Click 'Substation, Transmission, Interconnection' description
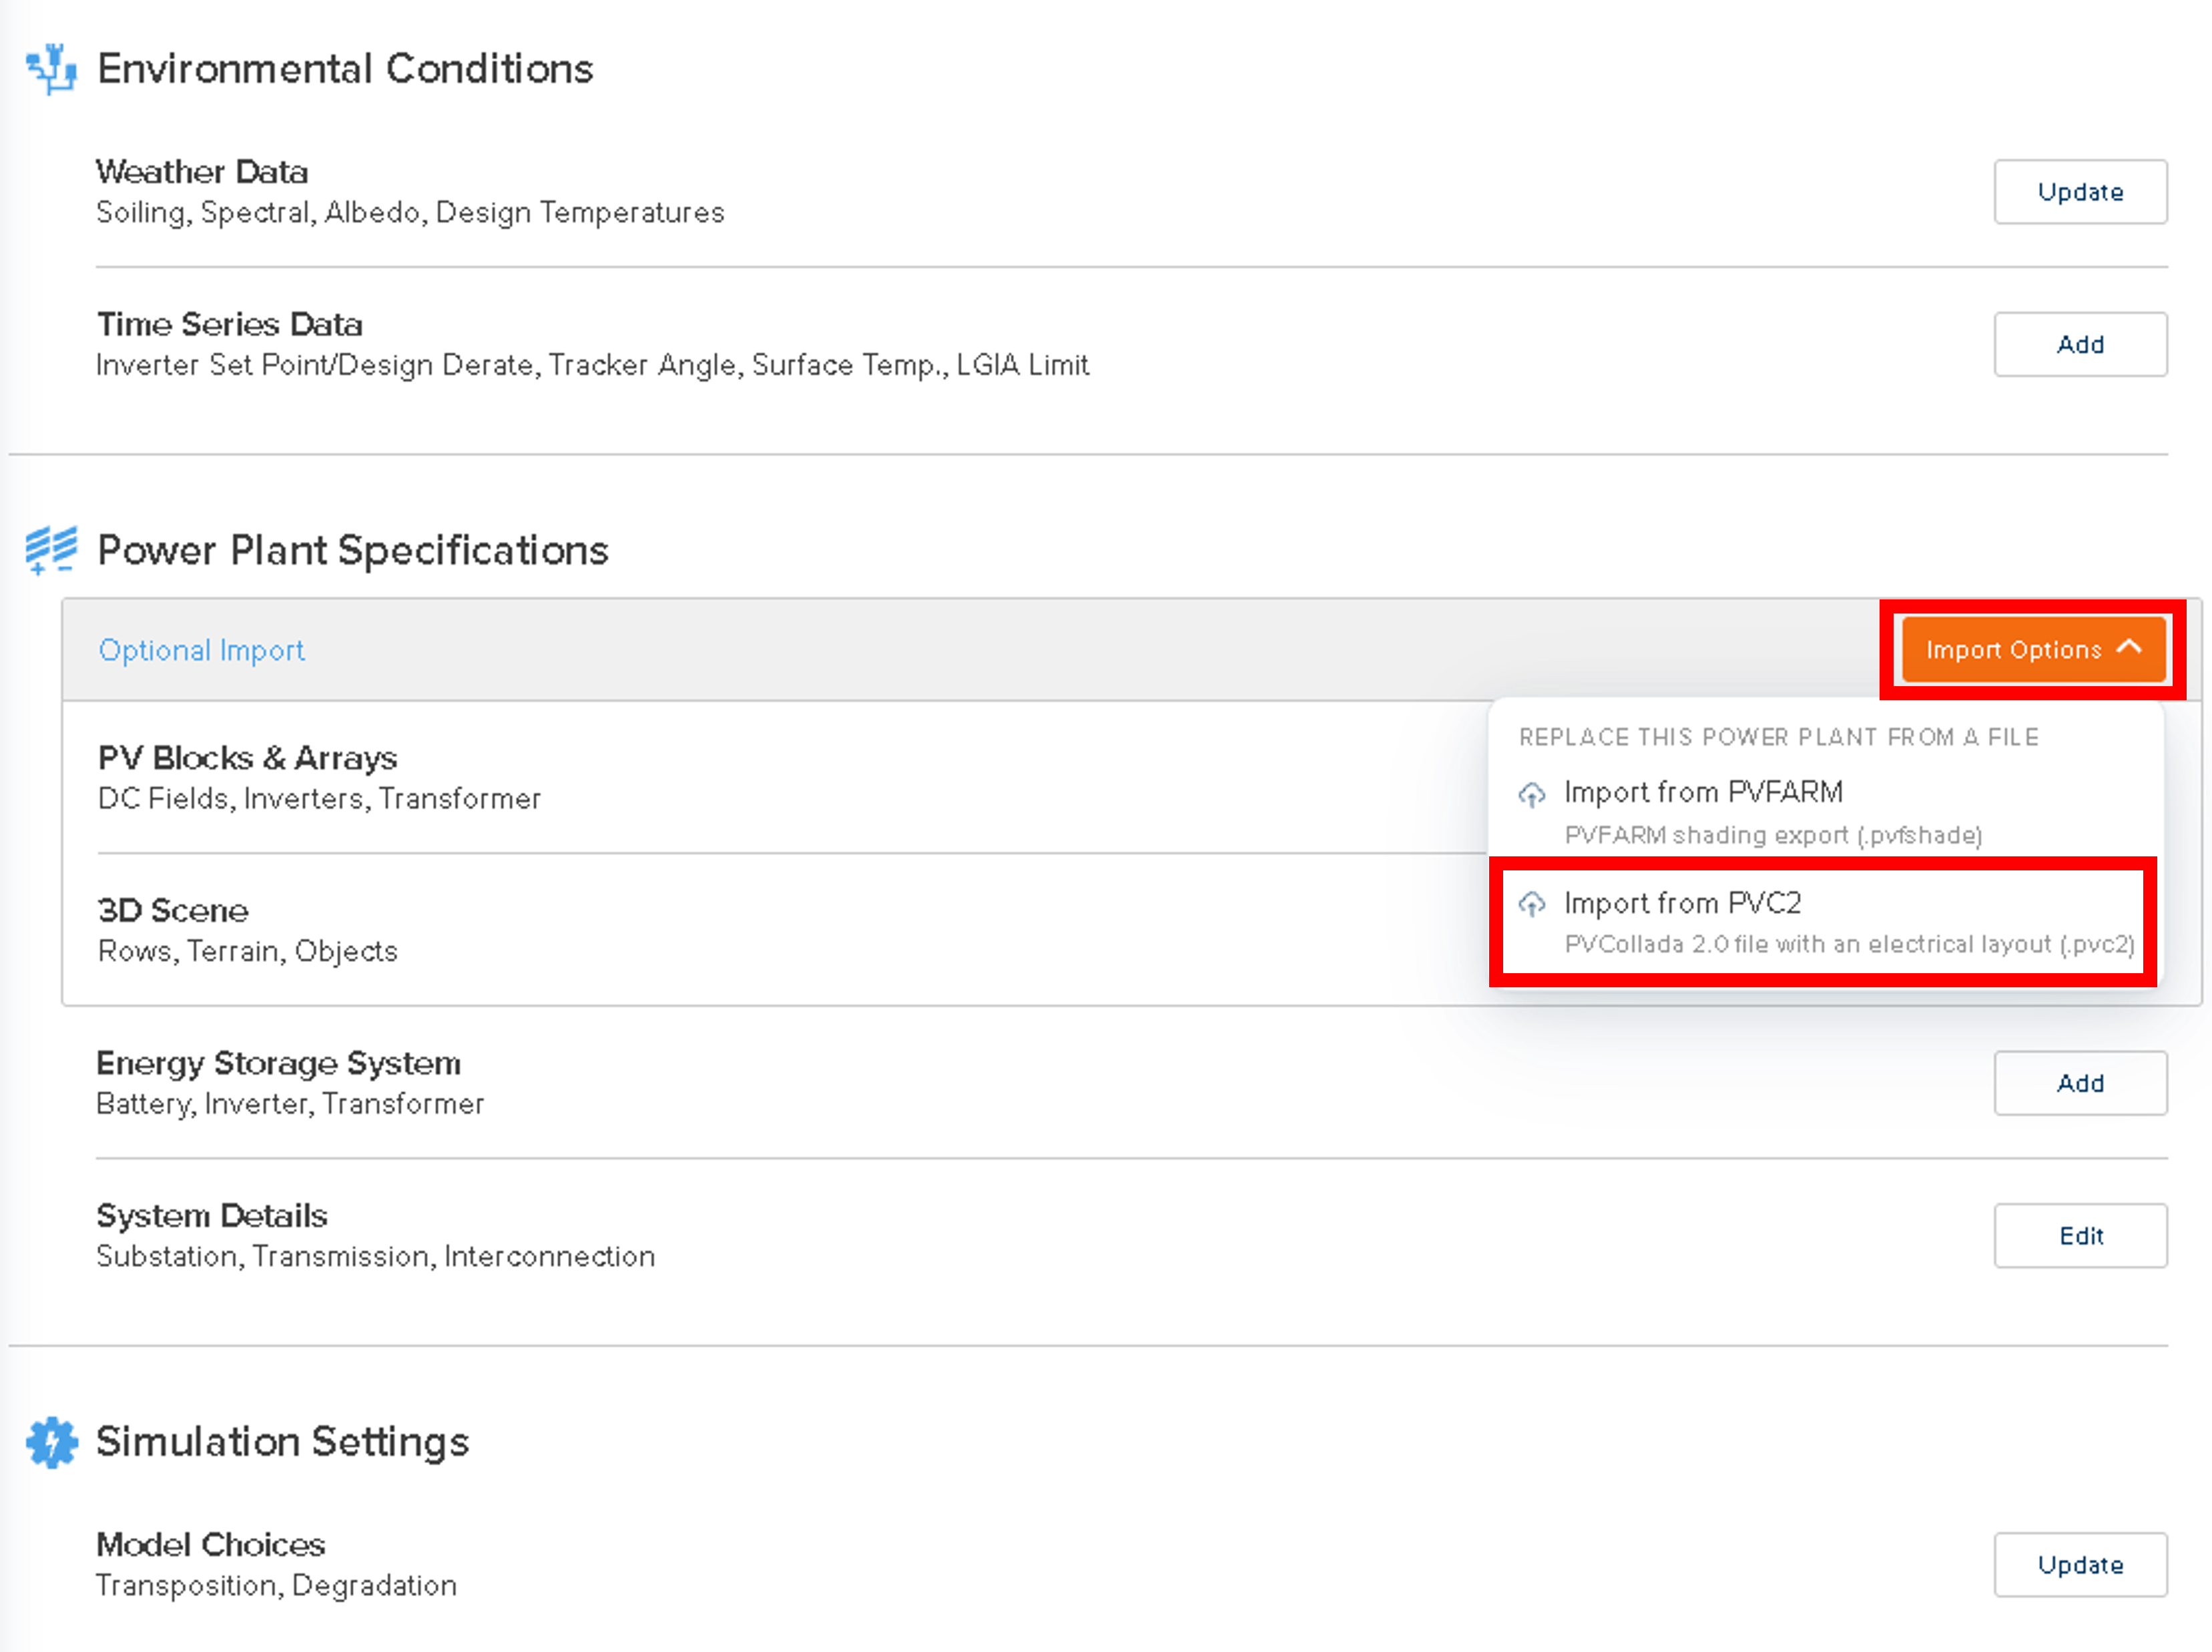Viewport: 2212px width, 1652px height. [x=375, y=1256]
